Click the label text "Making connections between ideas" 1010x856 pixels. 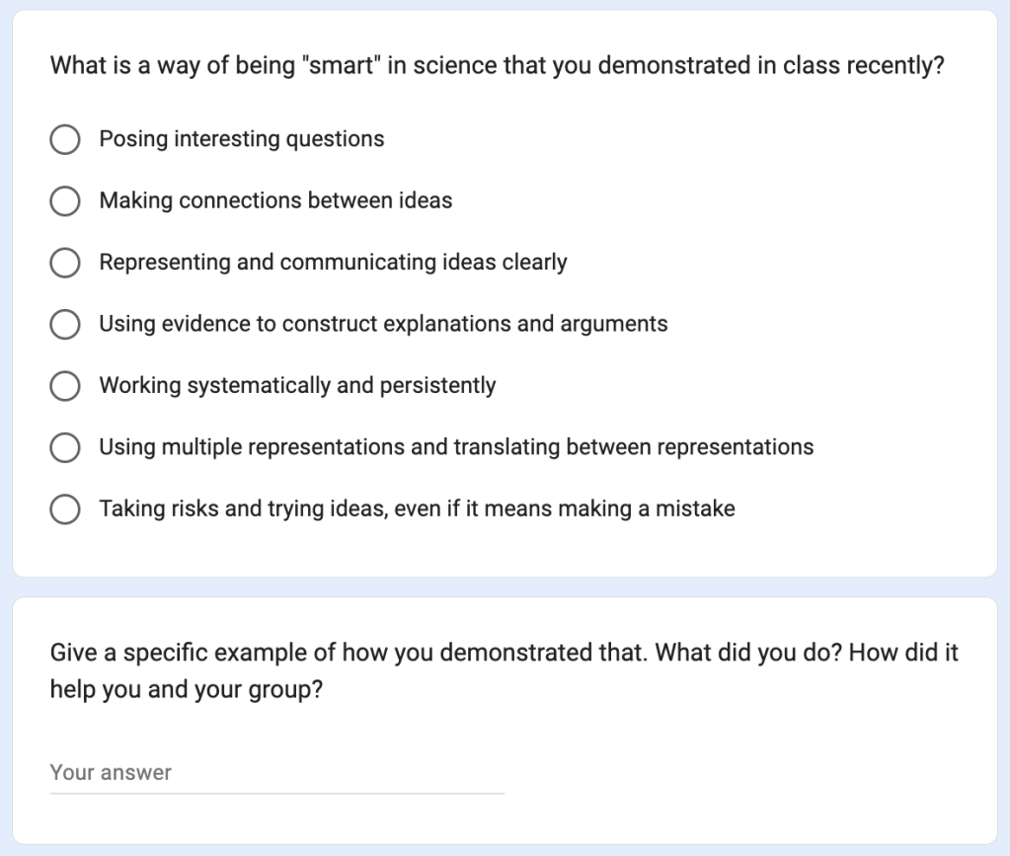[x=275, y=200]
